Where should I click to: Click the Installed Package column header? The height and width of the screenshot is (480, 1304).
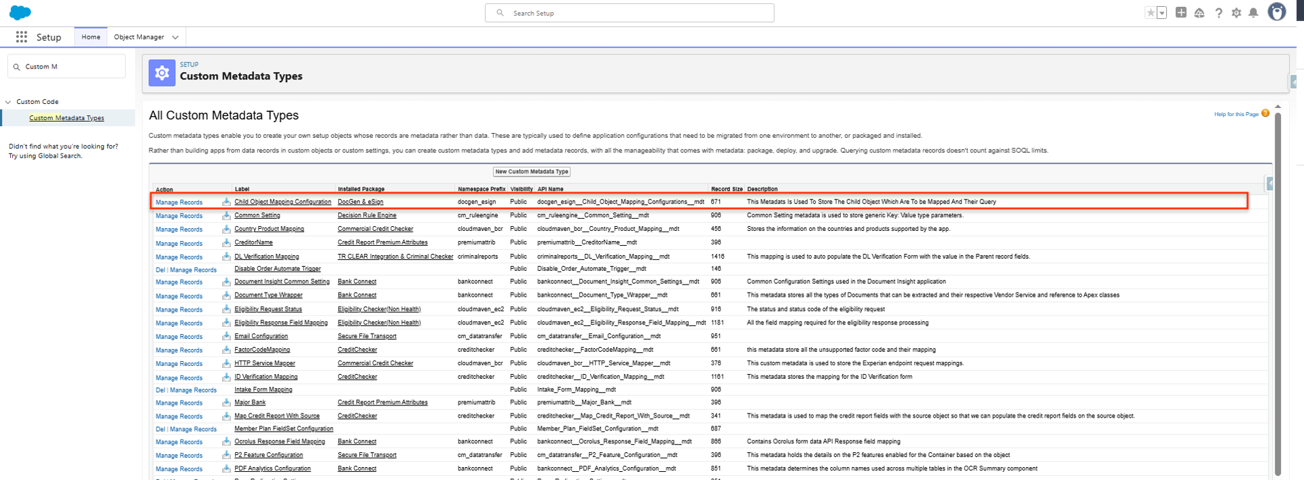(x=361, y=189)
